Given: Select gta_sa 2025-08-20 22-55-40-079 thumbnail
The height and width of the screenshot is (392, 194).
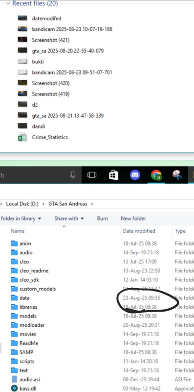Looking at the screenshot, I should click(22, 50).
